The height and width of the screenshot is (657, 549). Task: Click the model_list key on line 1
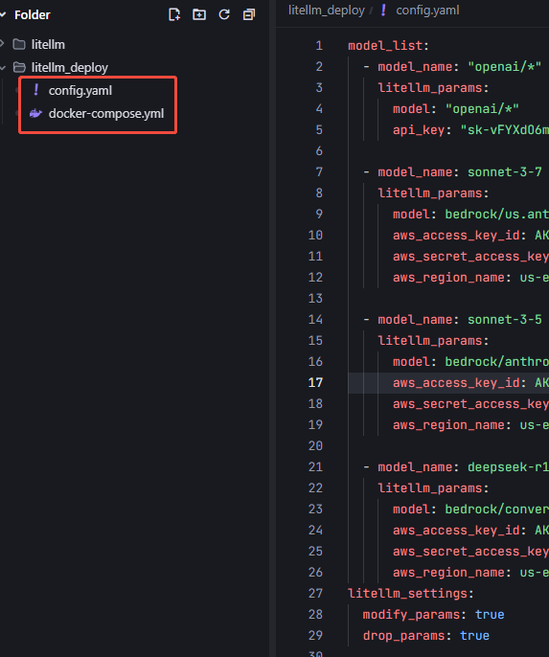pos(385,45)
